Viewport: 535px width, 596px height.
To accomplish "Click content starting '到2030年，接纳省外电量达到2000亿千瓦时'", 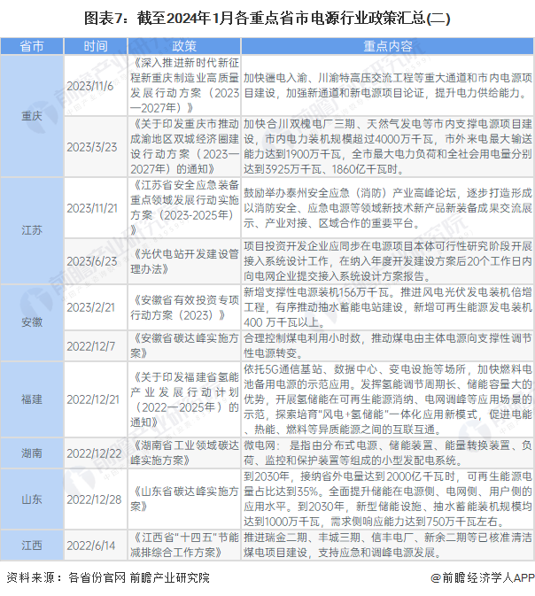I will click(x=387, y=499).
